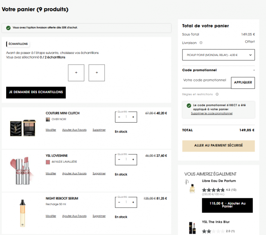The width and height of the screenshot is (266, 235).
Task: Open the Couture Mini Clutch thumbnail
Action: click(23, 128)
